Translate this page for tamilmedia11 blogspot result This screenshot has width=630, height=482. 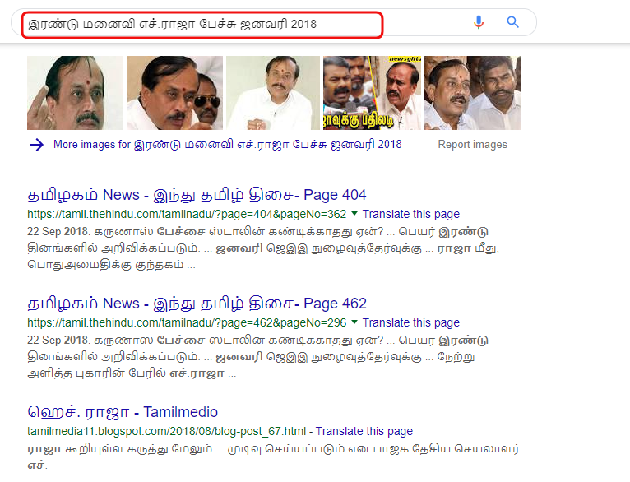364,431
